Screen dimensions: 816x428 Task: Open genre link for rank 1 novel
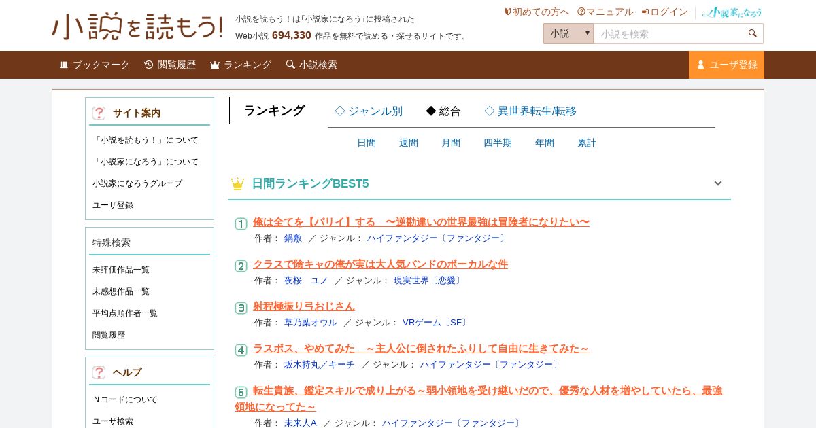point(437,238)
